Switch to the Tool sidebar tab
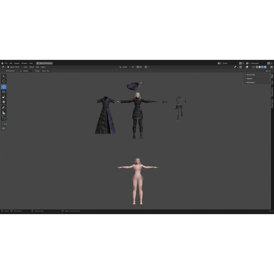The height and width of the screenshot is (274, 274). click(x=272, y=76)
